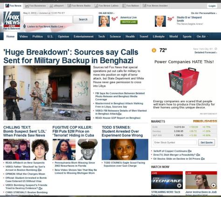Open the Politics nav tab
The height and width of the screenshot is (197, 221).
37,36
